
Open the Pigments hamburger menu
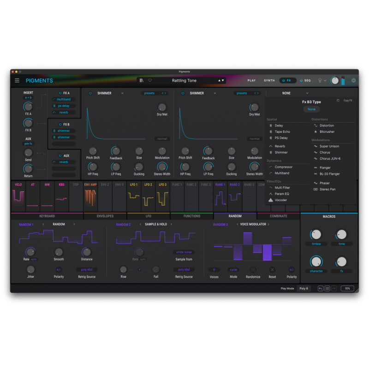17,80
